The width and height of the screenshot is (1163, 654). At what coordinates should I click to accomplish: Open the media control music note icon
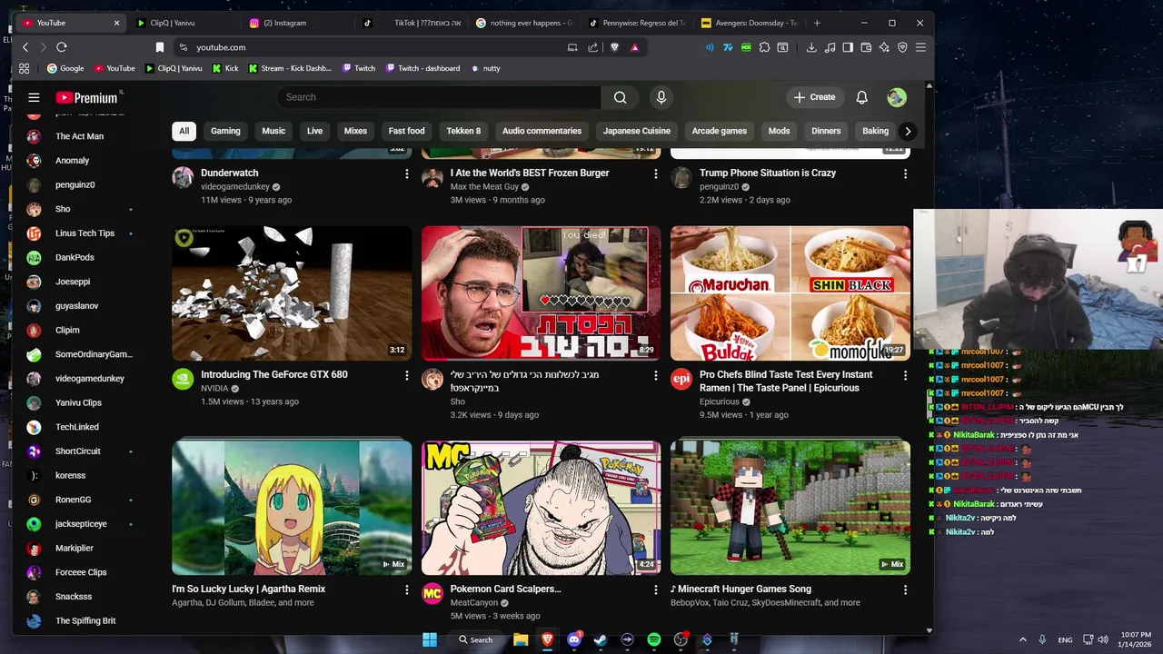tap(829, 47)
